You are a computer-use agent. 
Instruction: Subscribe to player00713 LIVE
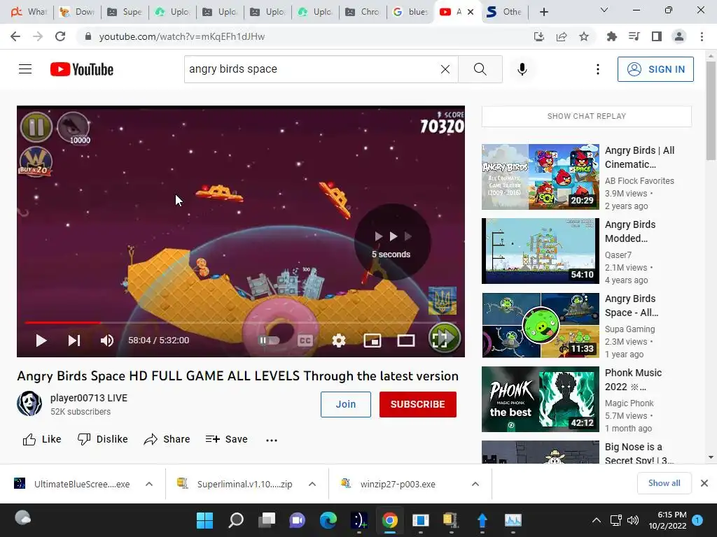(418, 404)
